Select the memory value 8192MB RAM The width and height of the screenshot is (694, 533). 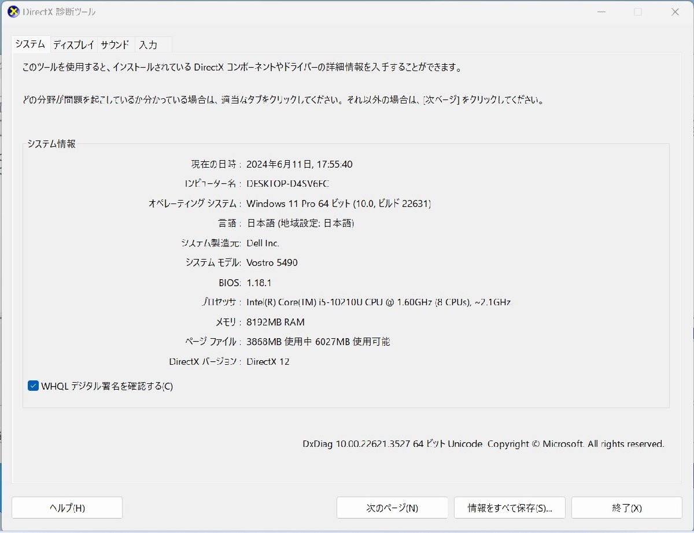click(x=275, y=321)
